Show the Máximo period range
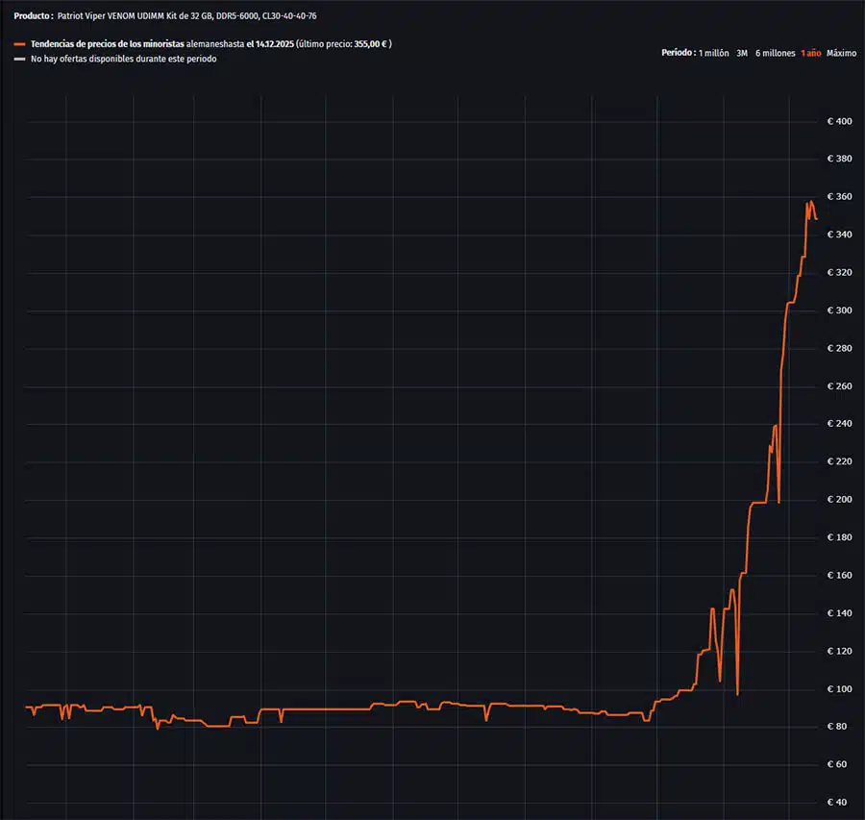This screenshot has width=865, height=820. pos(841,53)
